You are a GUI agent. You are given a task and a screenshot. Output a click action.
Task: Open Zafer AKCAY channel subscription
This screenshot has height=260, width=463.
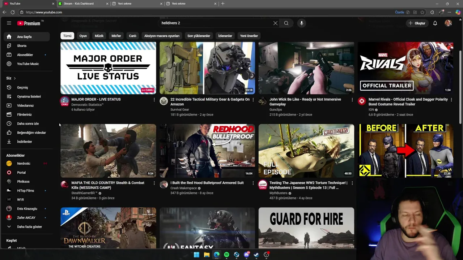[27, 218]
